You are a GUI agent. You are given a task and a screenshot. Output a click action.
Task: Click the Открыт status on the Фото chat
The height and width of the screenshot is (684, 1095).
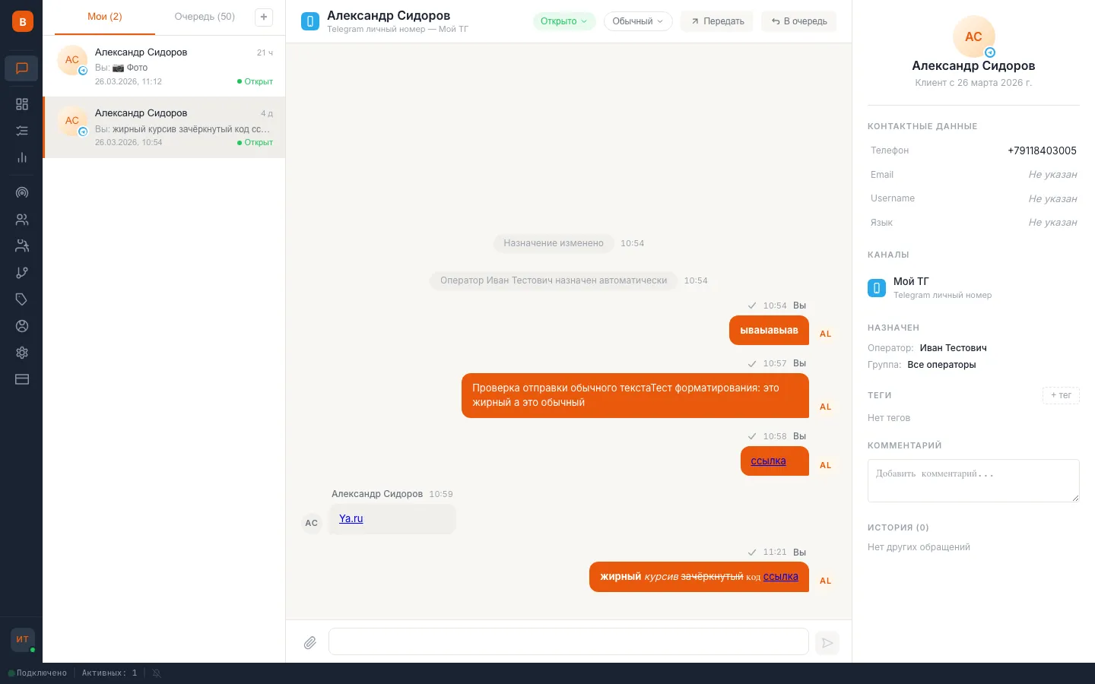pyautogui.click(x=255, y=81)
